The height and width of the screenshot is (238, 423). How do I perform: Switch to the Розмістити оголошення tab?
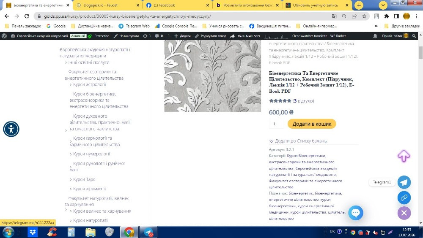pos(247,5)
